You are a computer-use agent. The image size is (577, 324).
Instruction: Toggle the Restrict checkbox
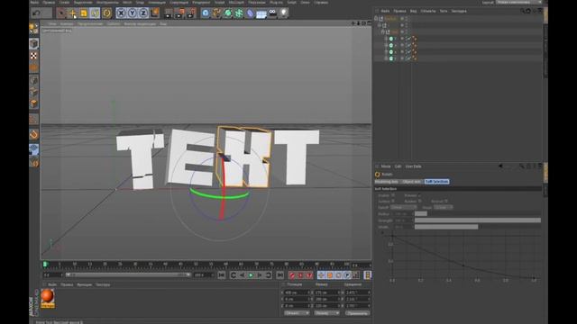pos(446,202)
